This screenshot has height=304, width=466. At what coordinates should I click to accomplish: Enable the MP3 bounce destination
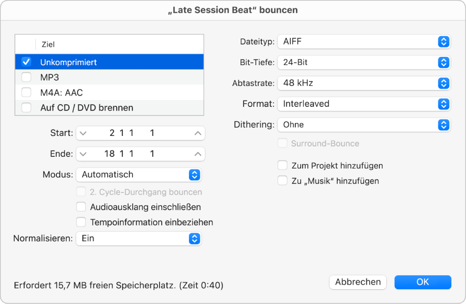pos(26,77)
